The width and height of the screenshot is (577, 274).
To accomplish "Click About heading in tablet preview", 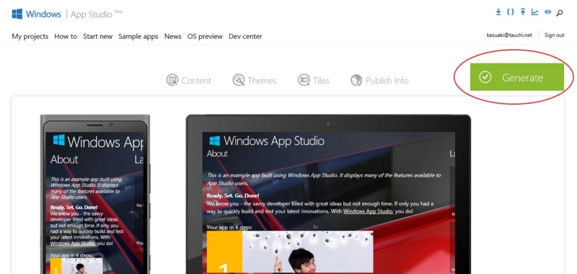I will (x=217, y=154).
